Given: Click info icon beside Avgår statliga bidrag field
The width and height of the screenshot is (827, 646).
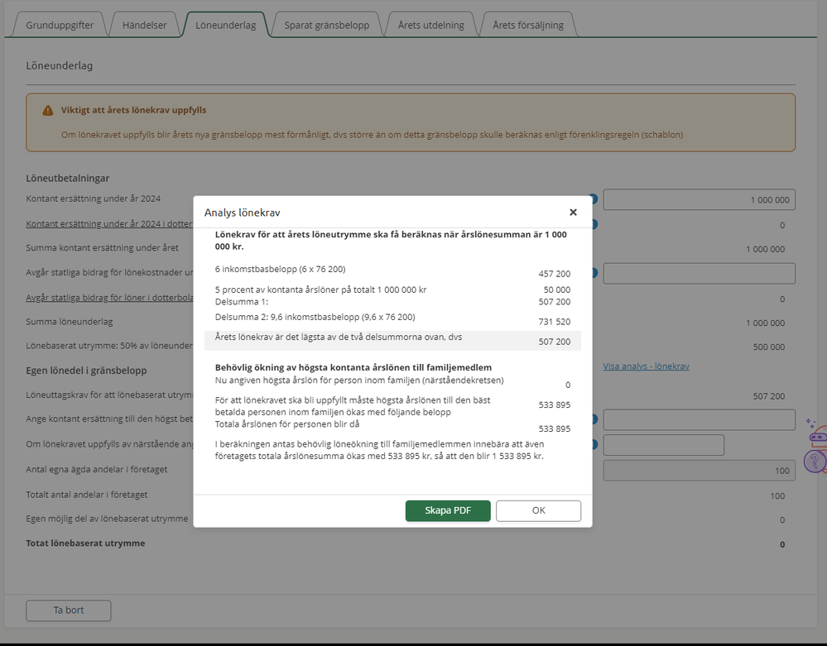Looking at the screenshot, I should [594, 273].
